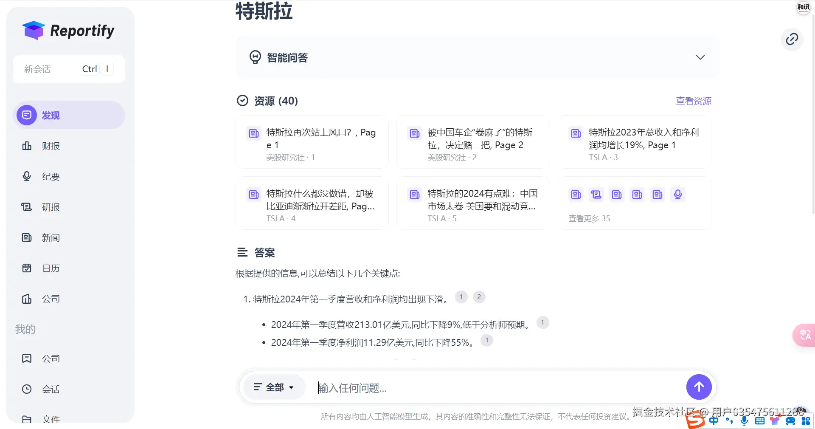This screenshot has width=815, height=429.
Task: Open 我的 公司 via its bookmark icon
Action: coord(27,358)
